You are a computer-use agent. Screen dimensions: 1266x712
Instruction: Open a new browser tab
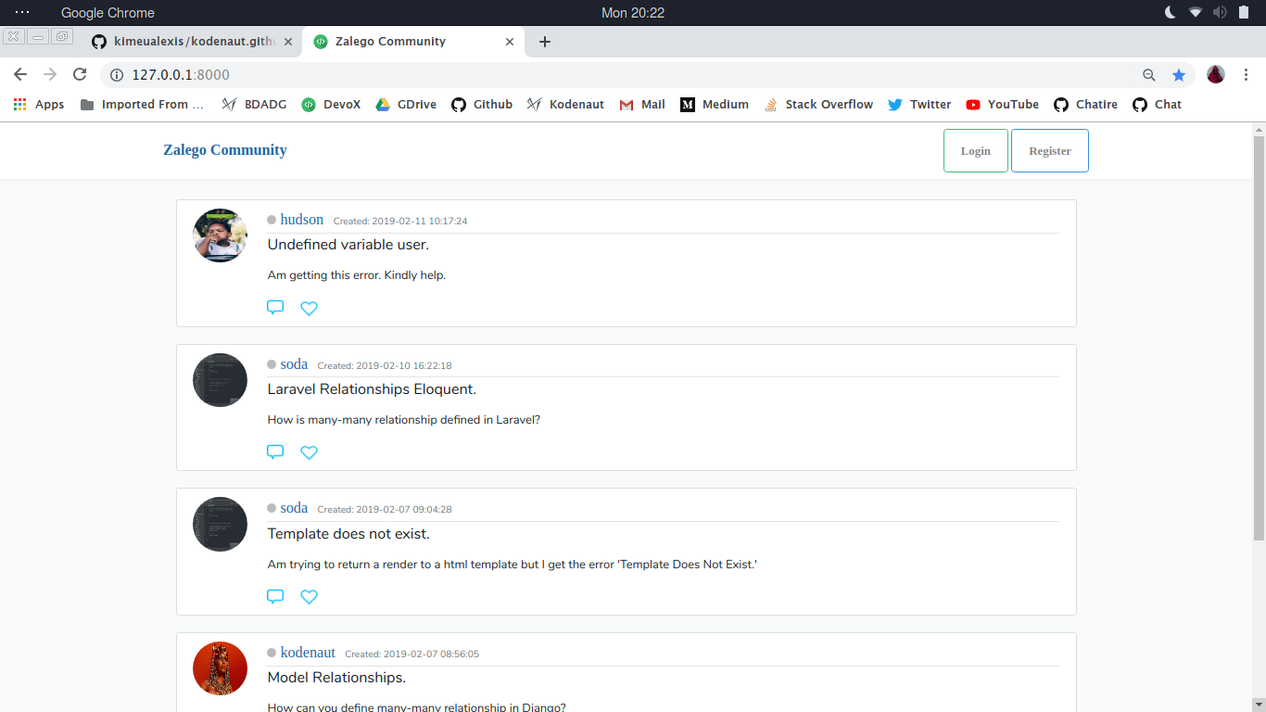point(545,42)
